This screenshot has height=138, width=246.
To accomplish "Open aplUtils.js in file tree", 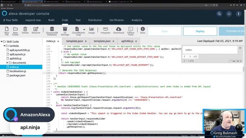I will [x=15, y=59].
